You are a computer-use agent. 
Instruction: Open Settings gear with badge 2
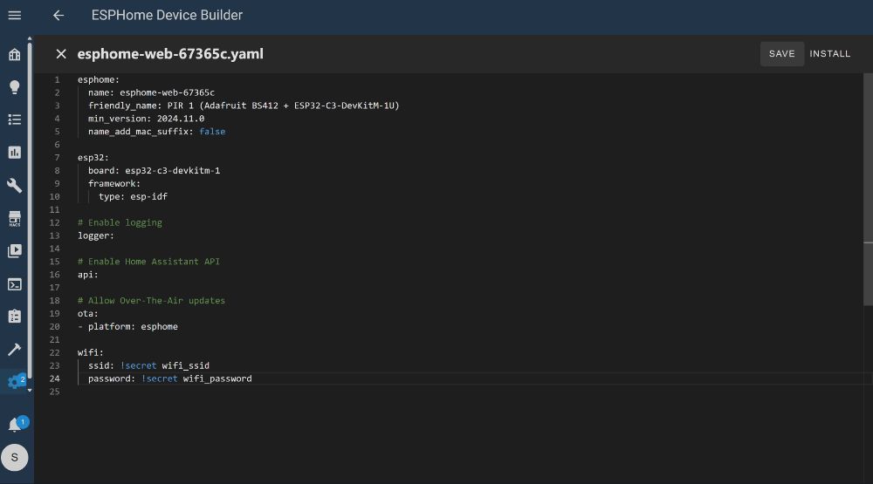[16, 382]
